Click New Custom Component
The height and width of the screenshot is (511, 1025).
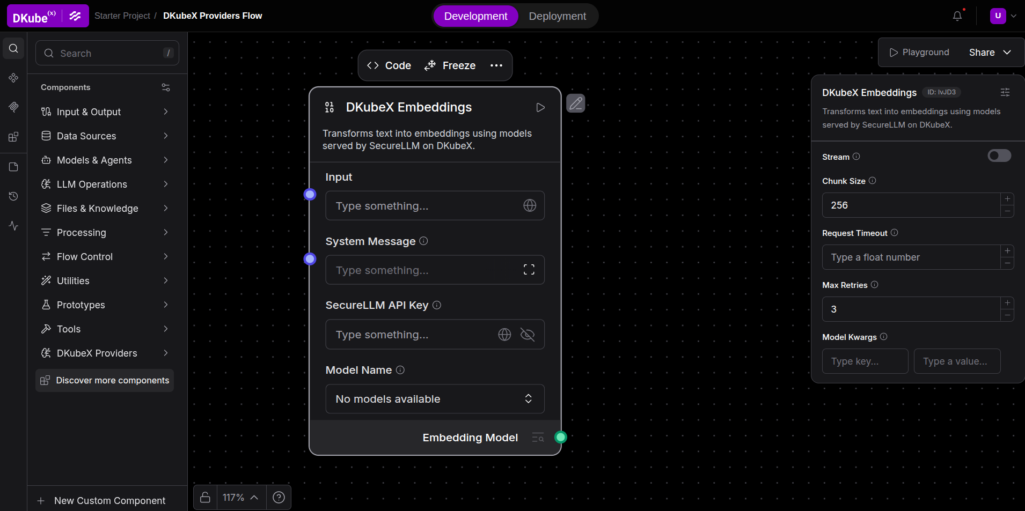tap(101, 500)
